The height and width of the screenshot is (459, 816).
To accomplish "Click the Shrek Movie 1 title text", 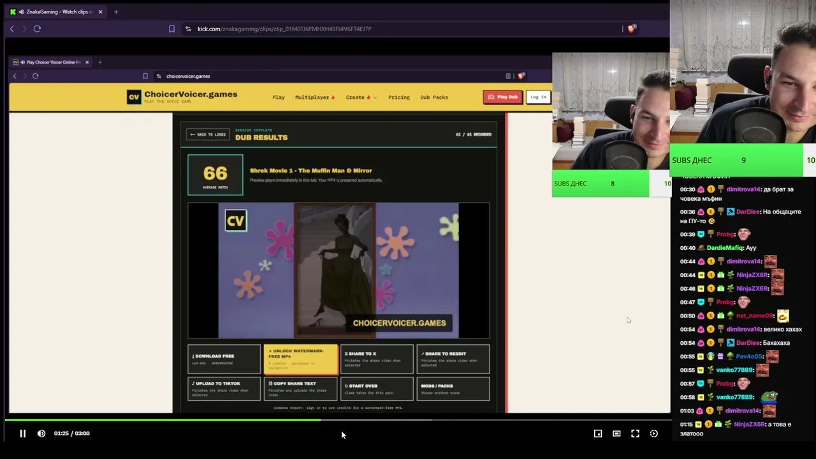I will coord(310,170).
